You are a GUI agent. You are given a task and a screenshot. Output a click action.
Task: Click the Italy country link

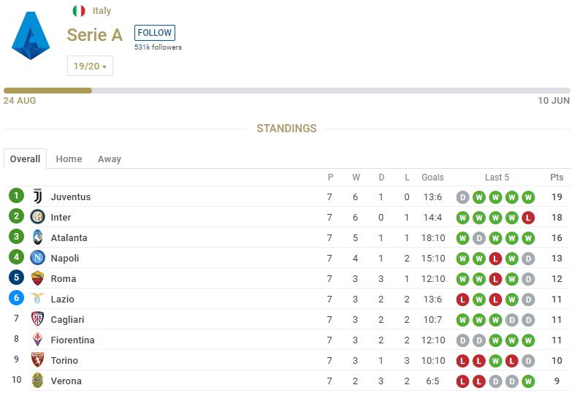click(102, 11)
